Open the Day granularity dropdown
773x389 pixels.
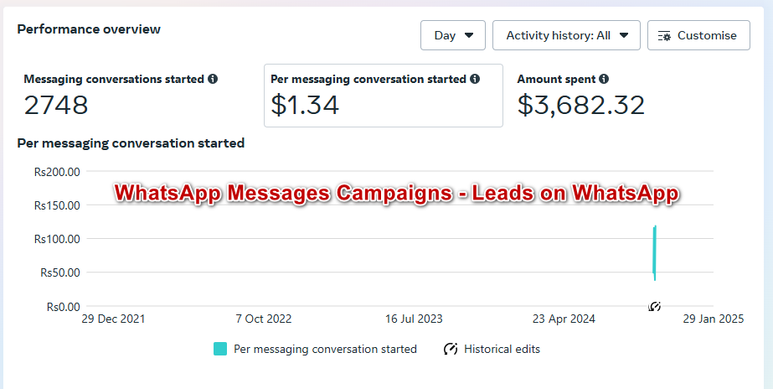pyautogui.click(x=453, y=35)
